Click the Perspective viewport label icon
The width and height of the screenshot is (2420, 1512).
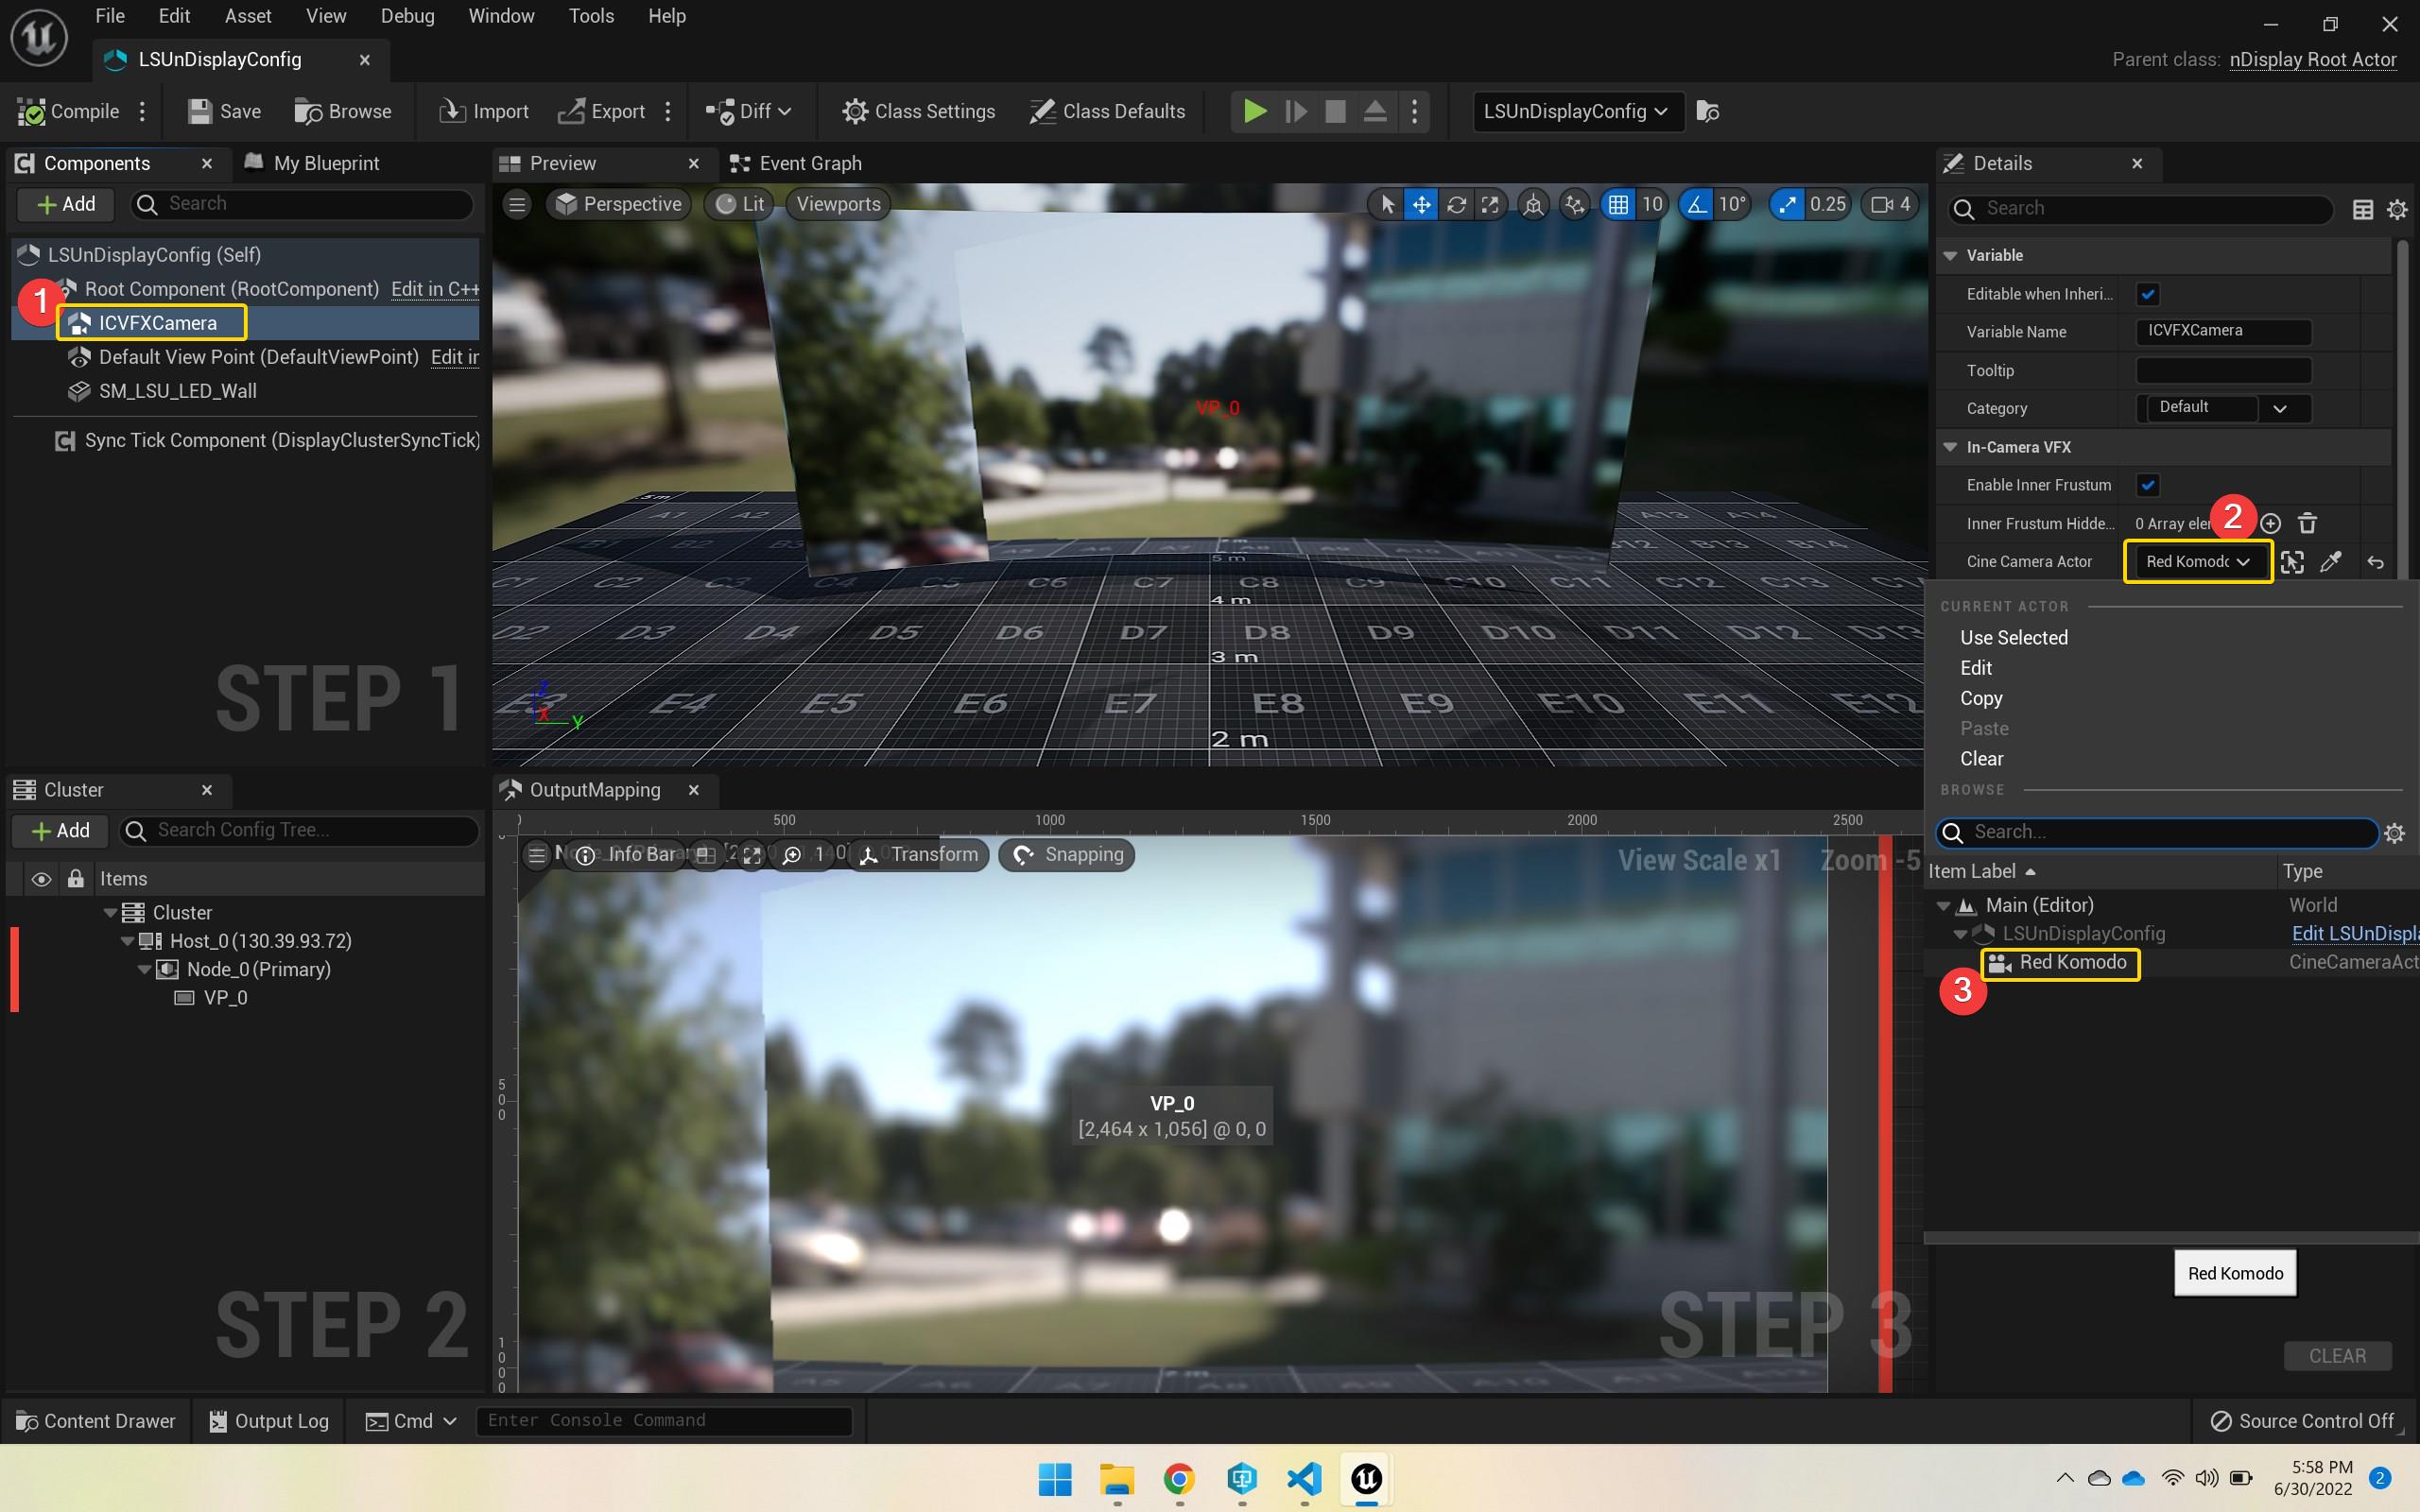(568, 204)
